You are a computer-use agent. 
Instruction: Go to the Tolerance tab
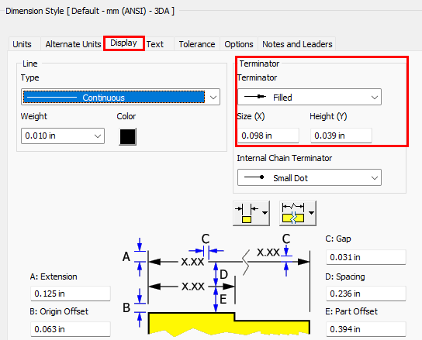197,44
